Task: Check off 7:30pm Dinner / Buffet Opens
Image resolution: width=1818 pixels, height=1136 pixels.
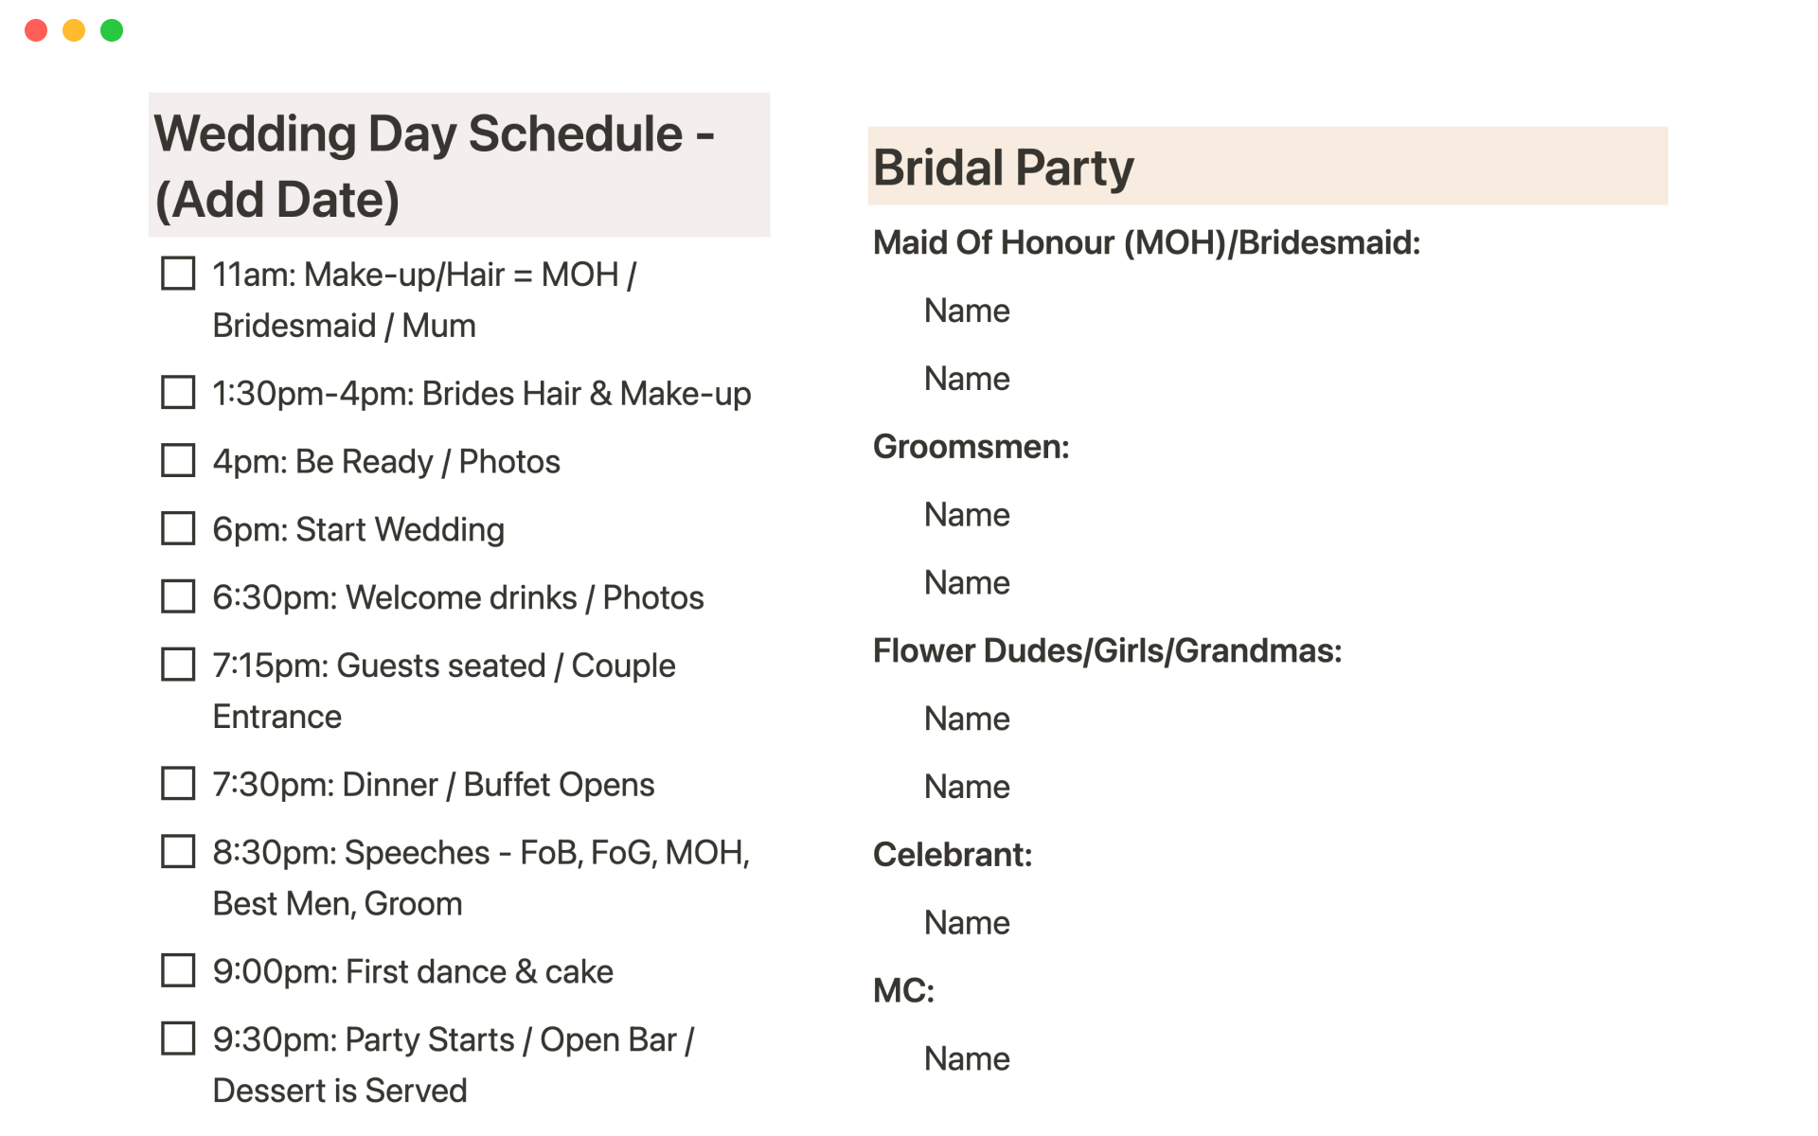Action: pos(178,784)
